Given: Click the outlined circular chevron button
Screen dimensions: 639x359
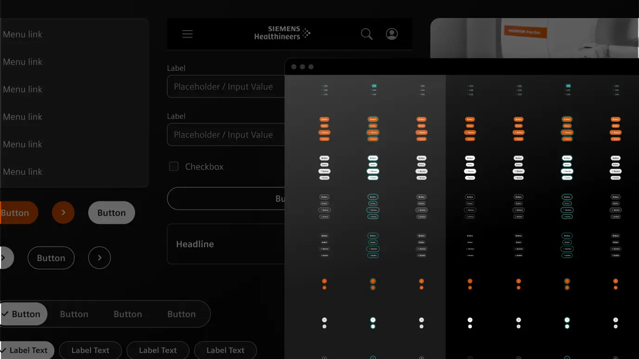Looking at the screenshot, I should (99, 258).
